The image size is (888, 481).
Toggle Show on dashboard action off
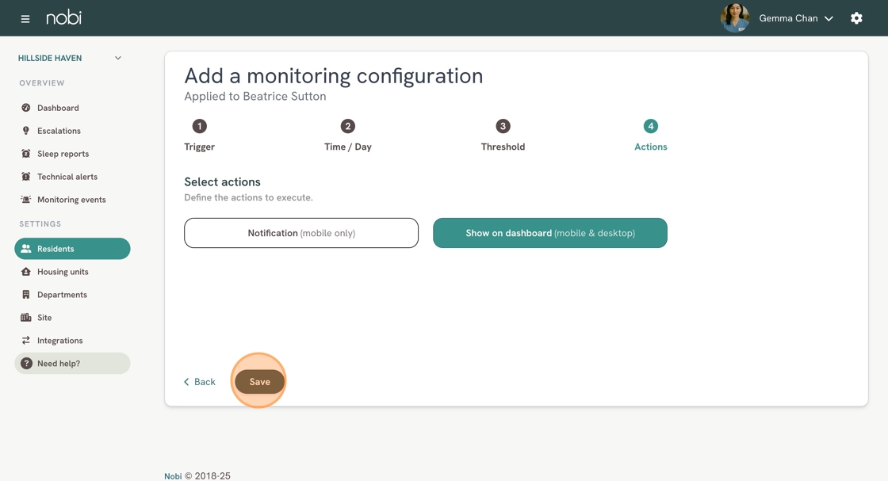pos(550,233)
